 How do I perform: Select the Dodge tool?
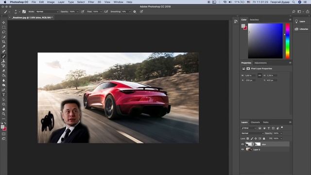point(3,85)
